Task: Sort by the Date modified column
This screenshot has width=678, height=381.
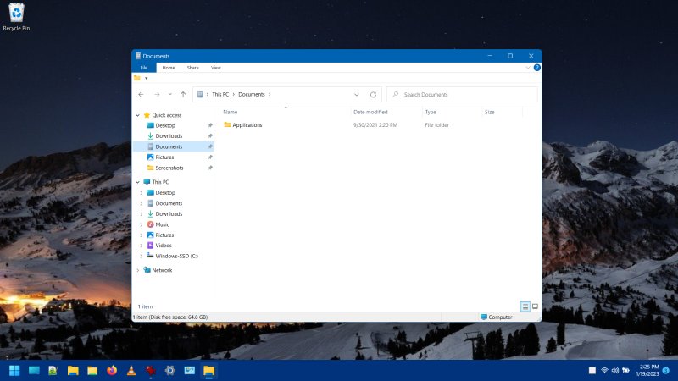Action: tap(370, 112)
